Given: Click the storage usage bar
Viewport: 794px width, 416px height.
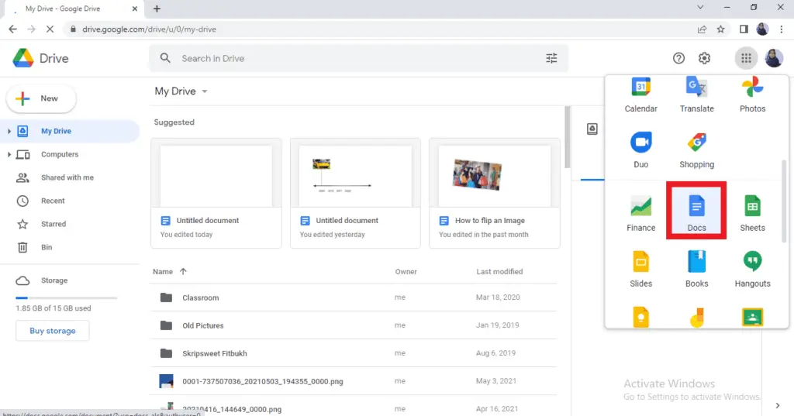Looking at the screenshot, I should pos(67,298).
